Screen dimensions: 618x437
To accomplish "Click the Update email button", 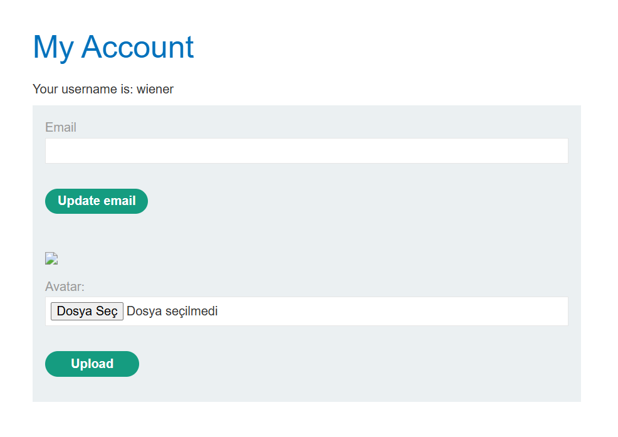I will pyautogui.click(x=97, y=201).
